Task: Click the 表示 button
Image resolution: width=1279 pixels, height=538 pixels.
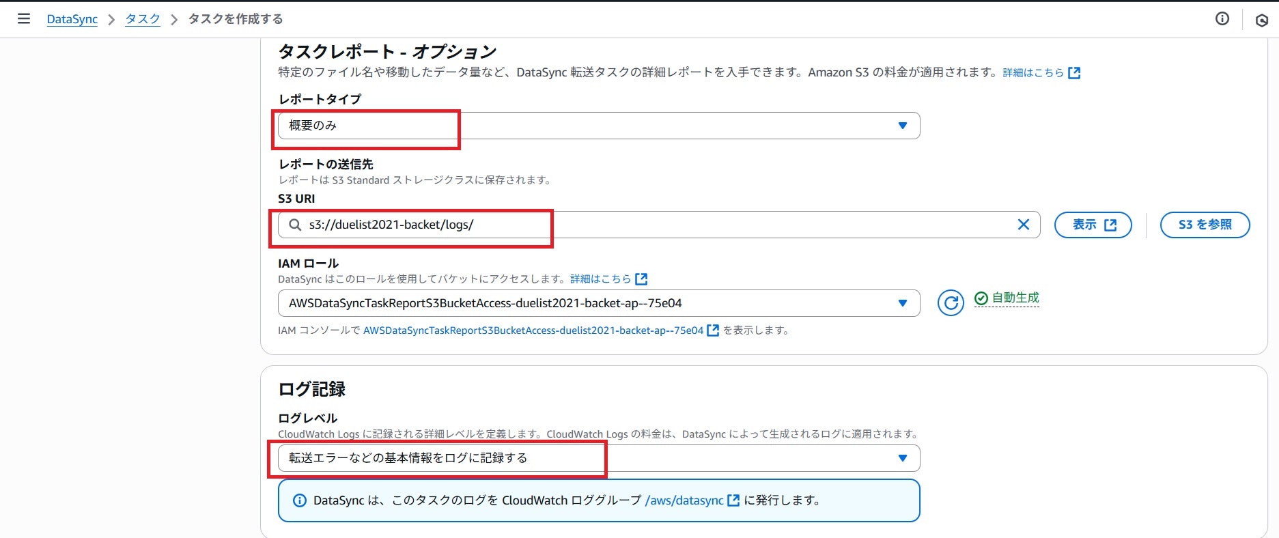Action: [x=1093, y=225]
